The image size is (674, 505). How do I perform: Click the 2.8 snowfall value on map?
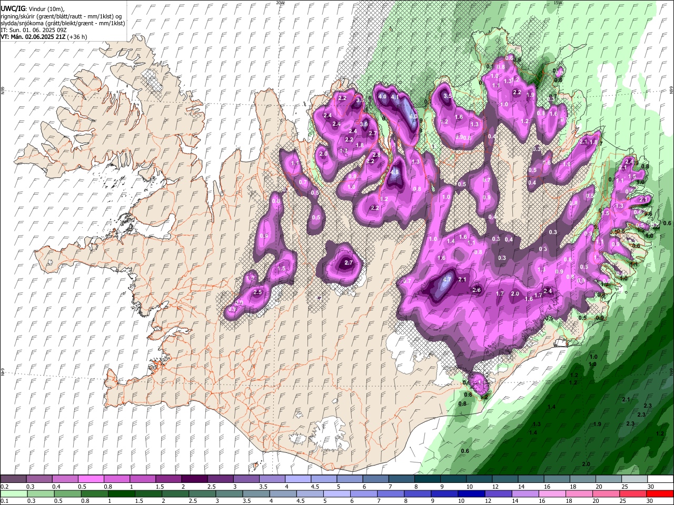376,155
